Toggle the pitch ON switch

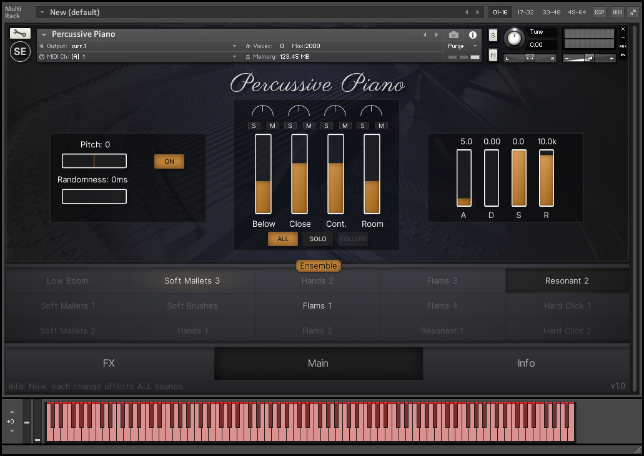click(x=169, y=161)
